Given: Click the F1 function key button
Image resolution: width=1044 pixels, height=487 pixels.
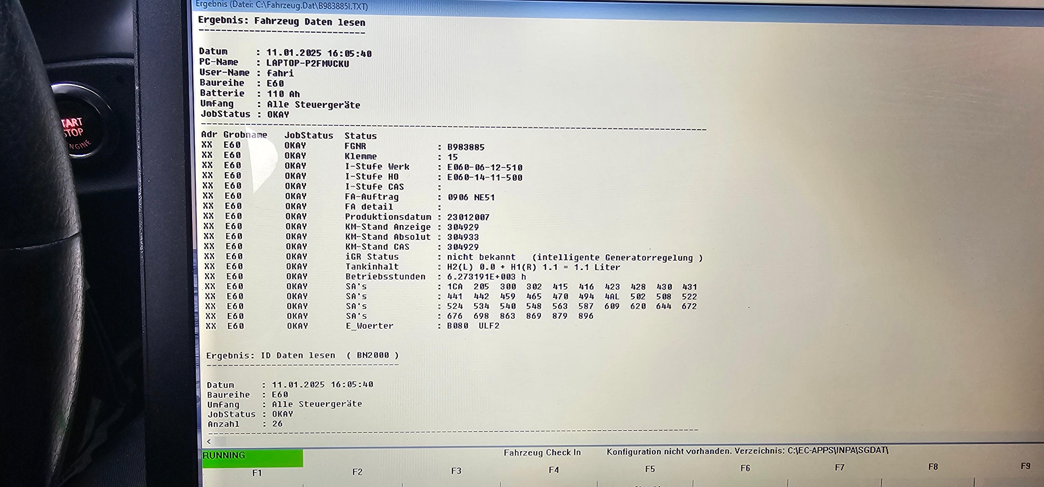Looking at the screenshot, I should 257,473.
